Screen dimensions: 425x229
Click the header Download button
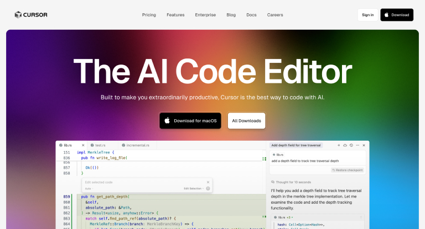[x=397, y=15]
